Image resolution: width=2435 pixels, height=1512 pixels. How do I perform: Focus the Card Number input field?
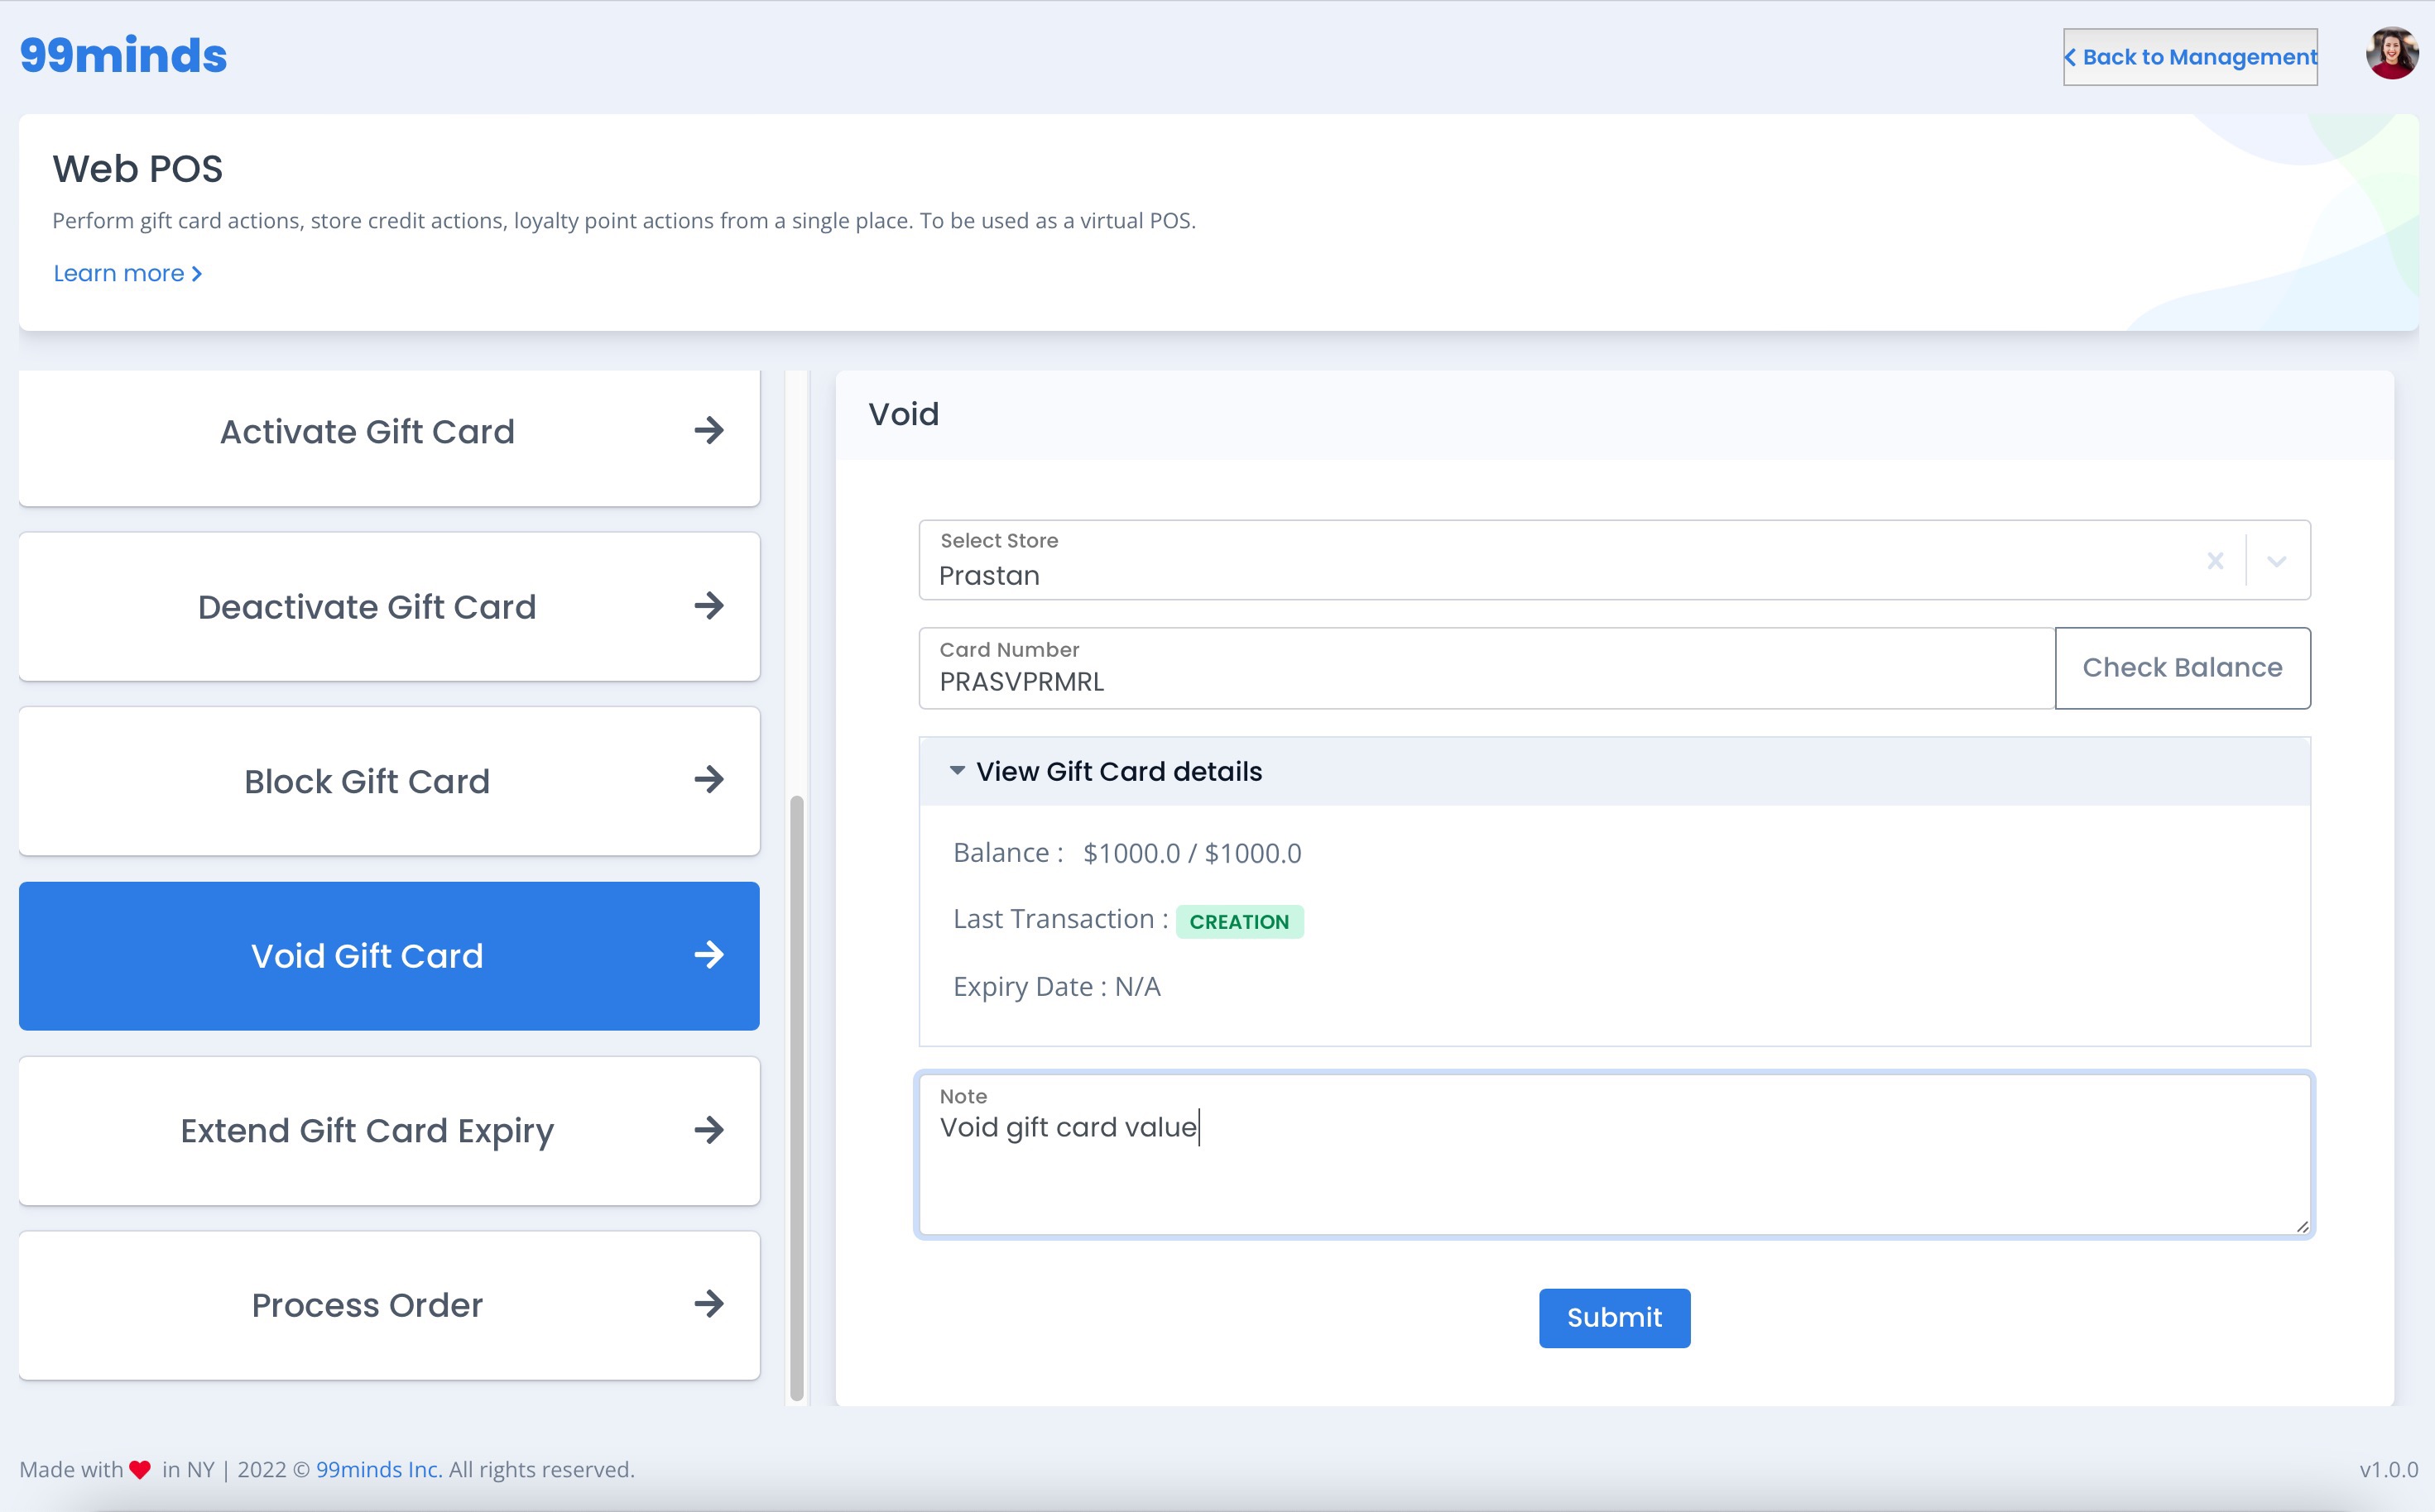tap(1486, 668)
